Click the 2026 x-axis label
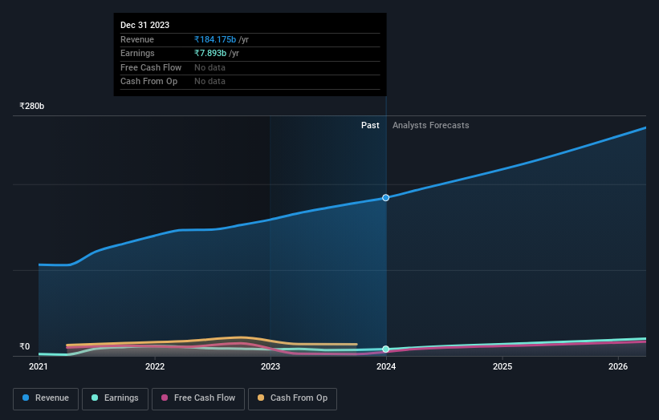 [618, 366]
